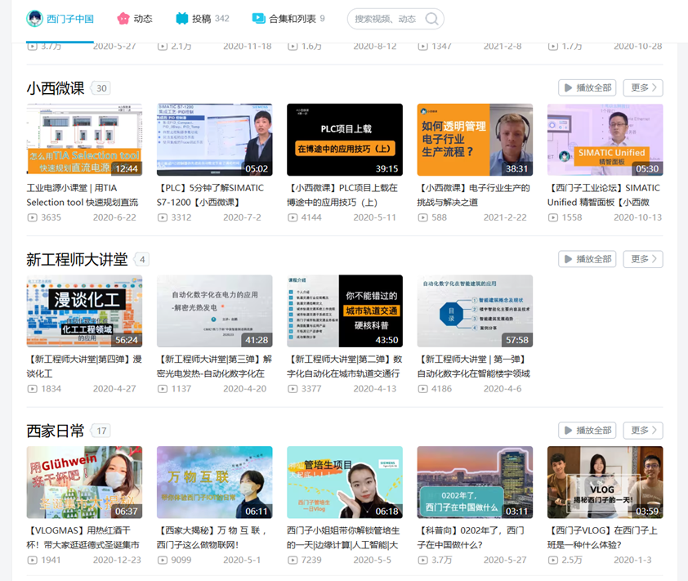Click play-count icon beside 588
Screen dimensions: 688x581
(x=423, y=217)
